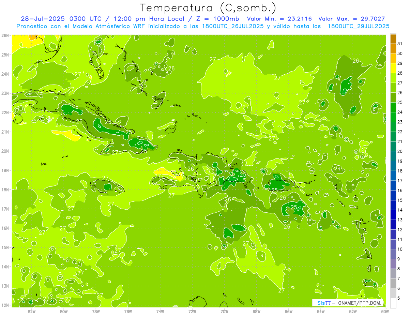The height and width of the screenshot is (316, 409).
Task: Click the '82W' longitude axis label
Action: tap(31, 311)
